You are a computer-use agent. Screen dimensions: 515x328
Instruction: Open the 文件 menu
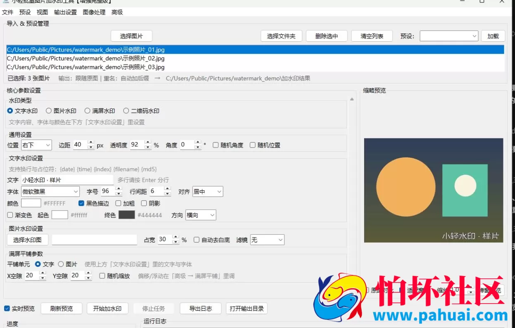tap(7, 12)
